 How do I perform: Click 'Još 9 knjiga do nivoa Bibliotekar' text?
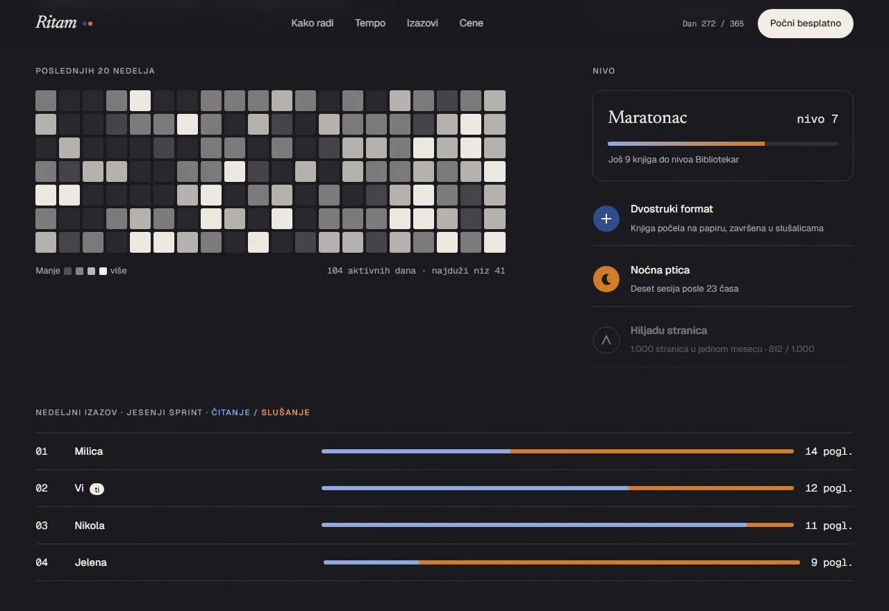pyautogui.click(x=674, y=159)
